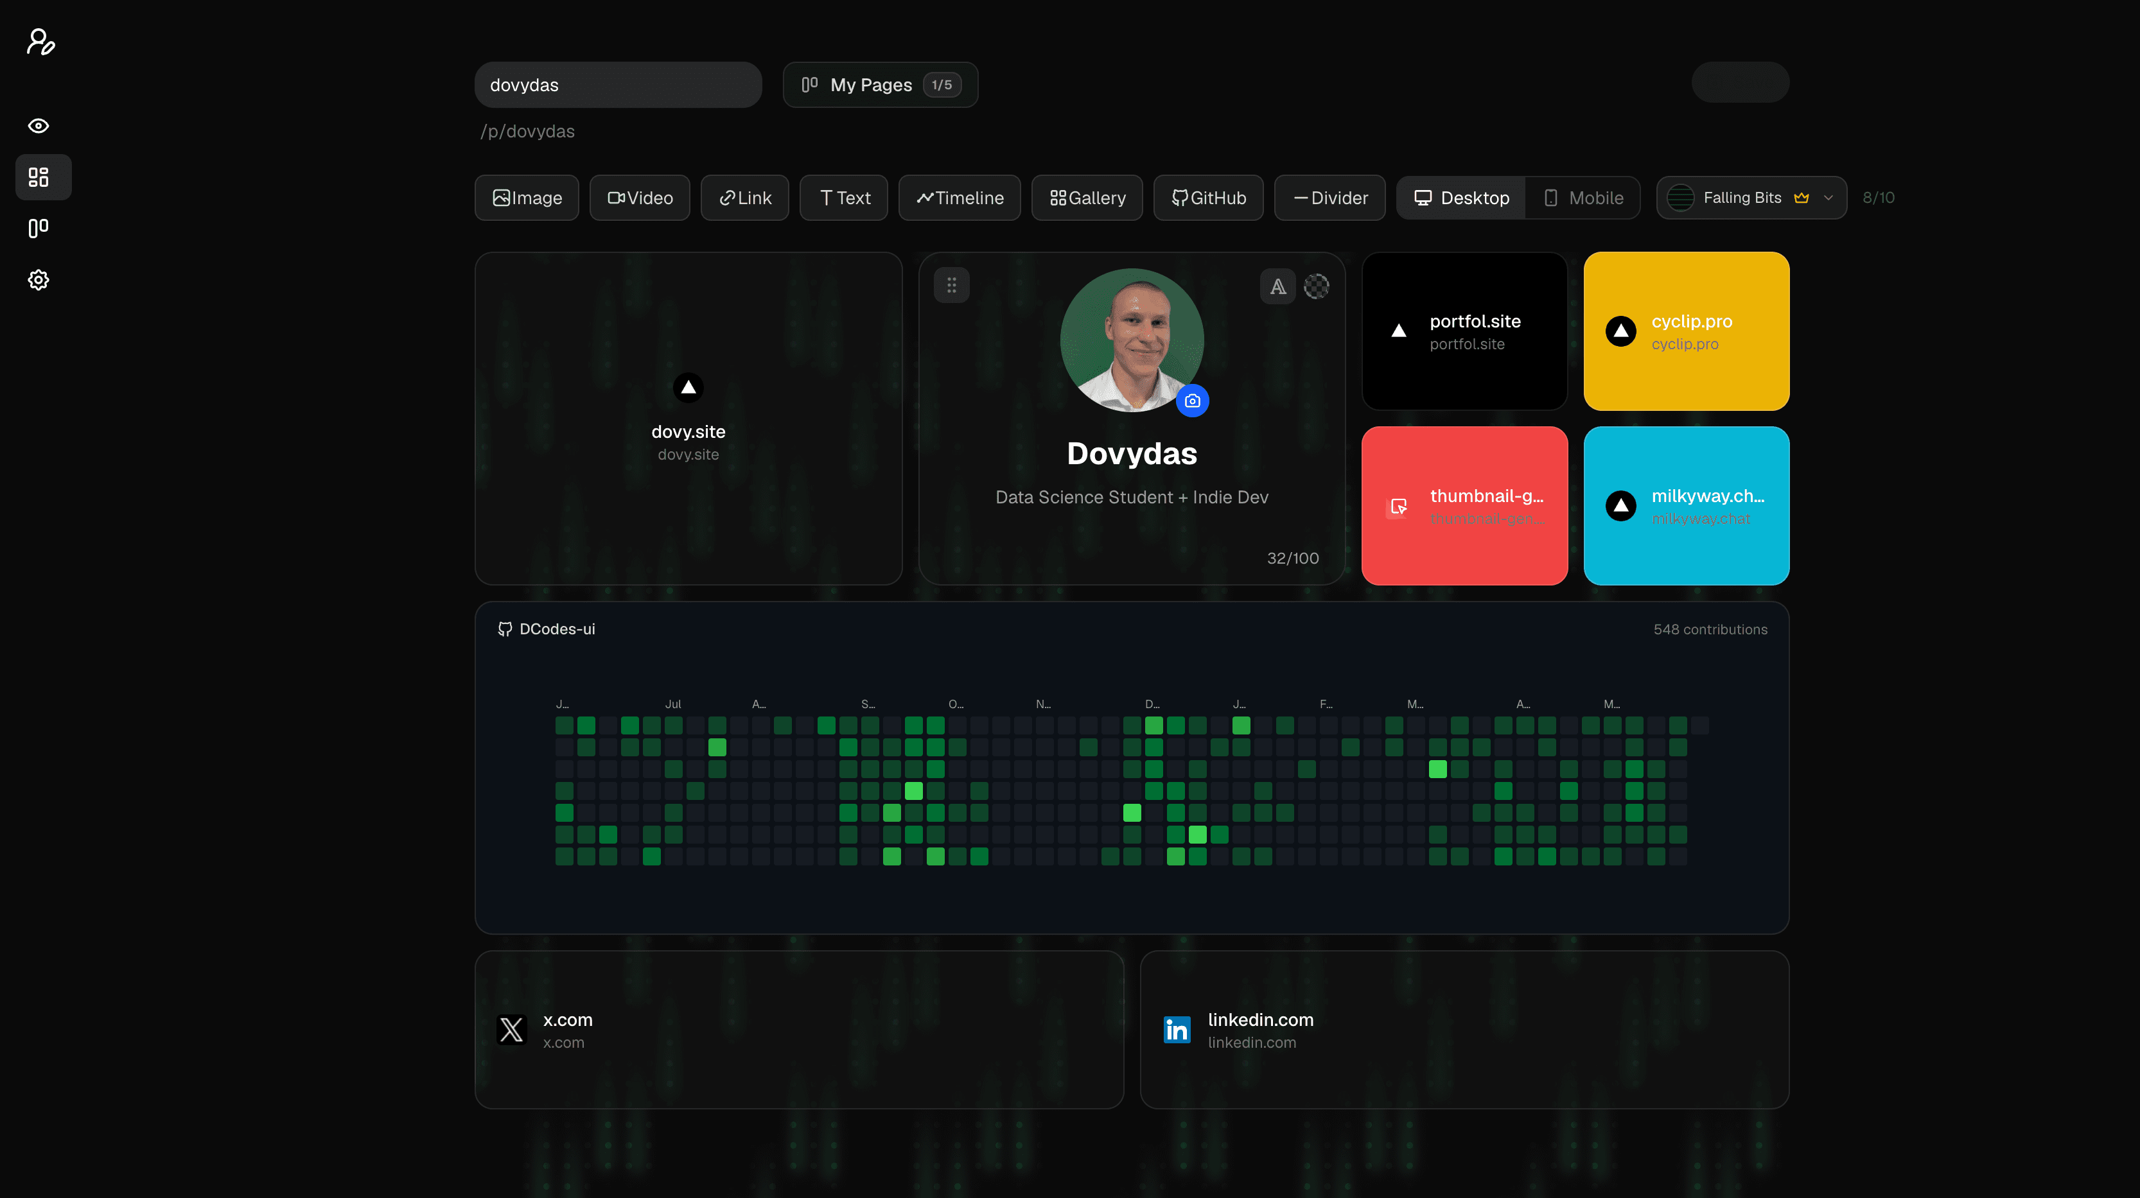Click the 548 contributions text

(x=1710, y=629)
